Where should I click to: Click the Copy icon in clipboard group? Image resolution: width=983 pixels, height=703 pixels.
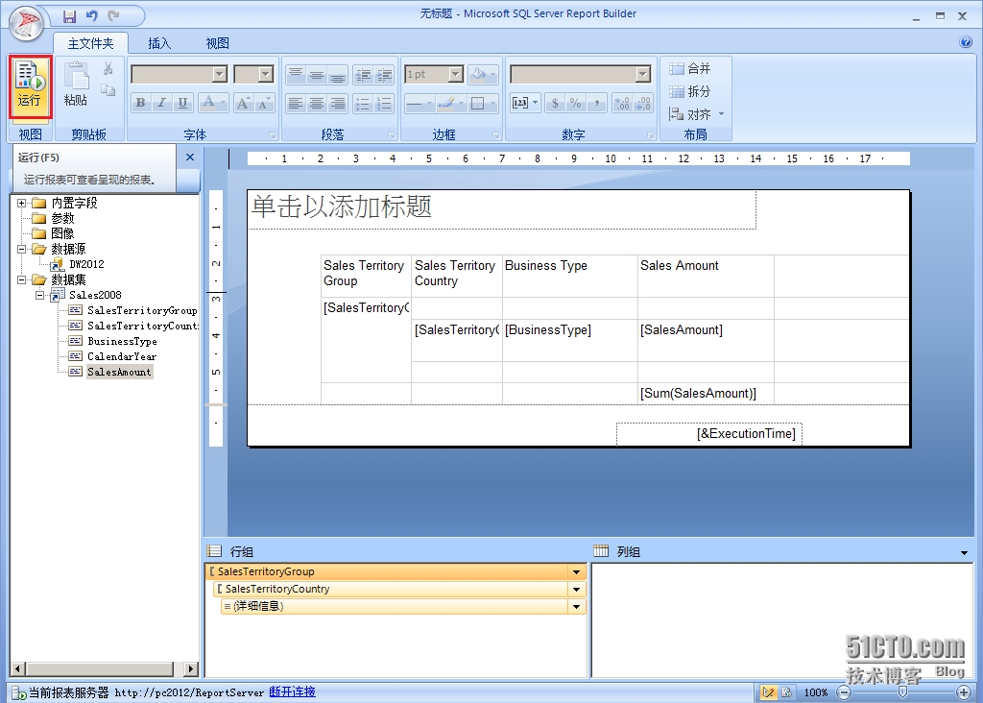tap(108, 90)
